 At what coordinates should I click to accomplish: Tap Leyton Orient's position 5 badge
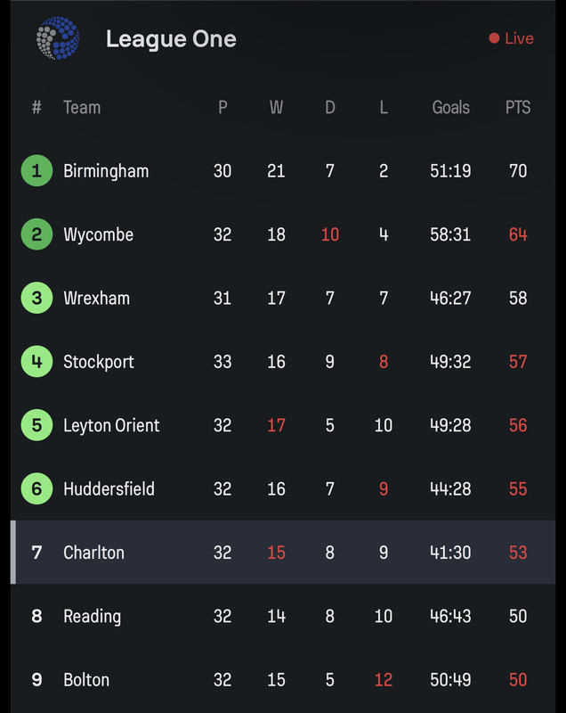[36, 426]
